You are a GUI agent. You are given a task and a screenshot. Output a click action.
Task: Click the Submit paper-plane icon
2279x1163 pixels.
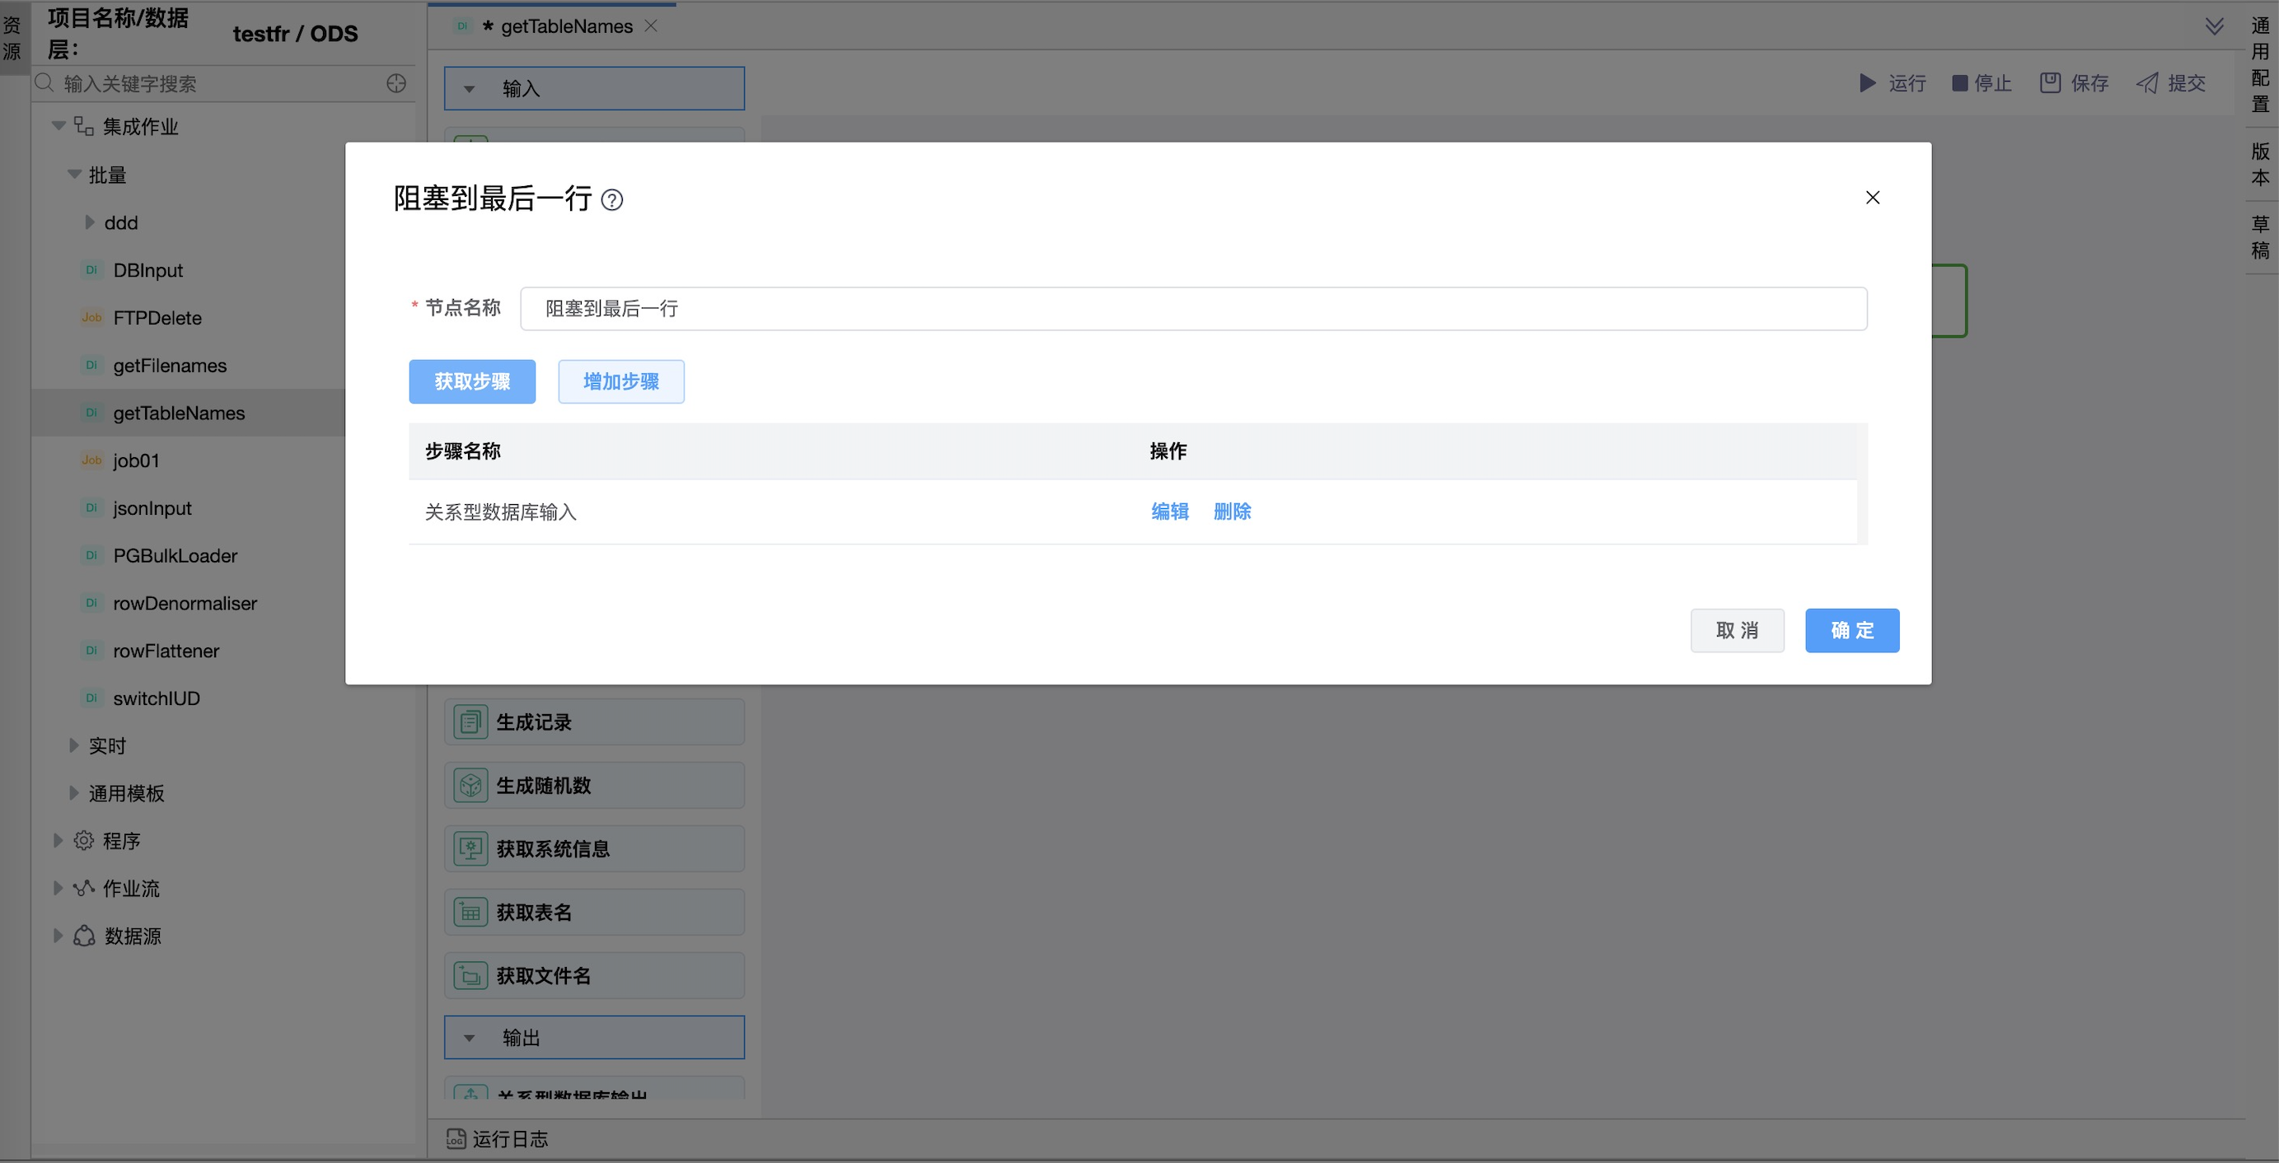2147,83
